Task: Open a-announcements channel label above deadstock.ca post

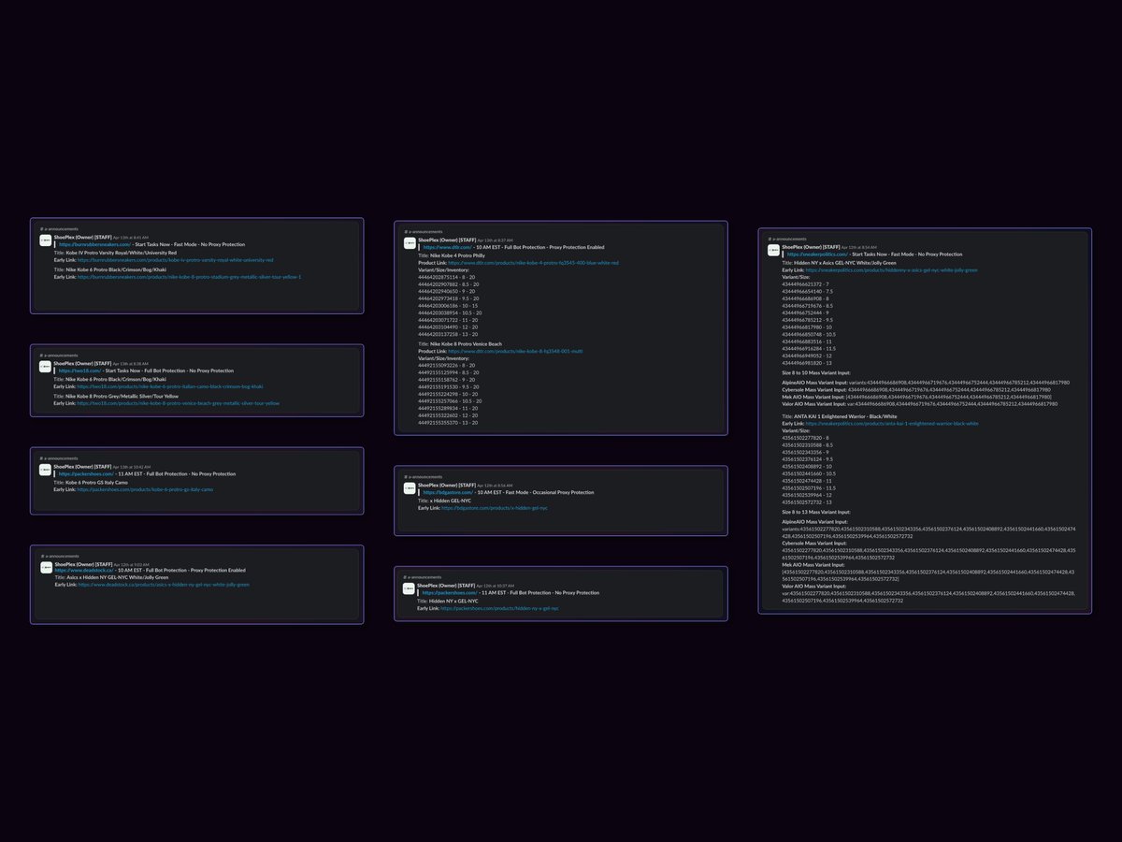Action: coord(60,556)
